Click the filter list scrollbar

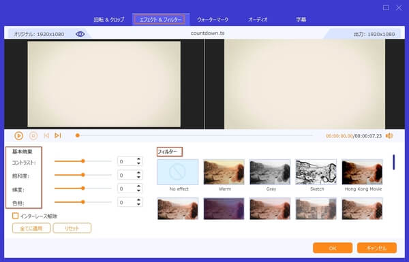tap(393, 162)
